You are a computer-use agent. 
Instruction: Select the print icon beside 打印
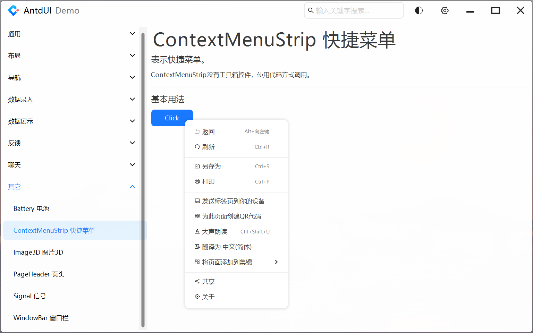(197, 181)
